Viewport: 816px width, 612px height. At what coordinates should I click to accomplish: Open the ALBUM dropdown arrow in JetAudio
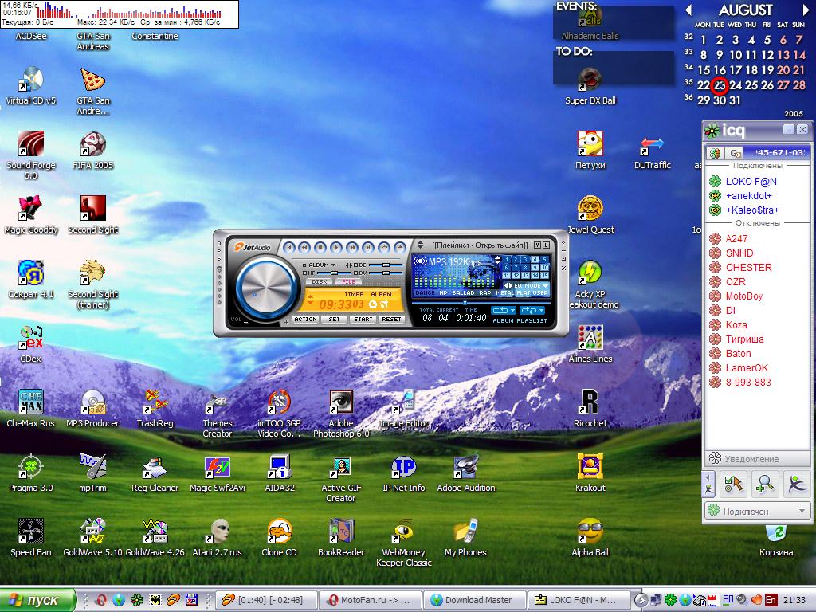(x=334, y=265)
